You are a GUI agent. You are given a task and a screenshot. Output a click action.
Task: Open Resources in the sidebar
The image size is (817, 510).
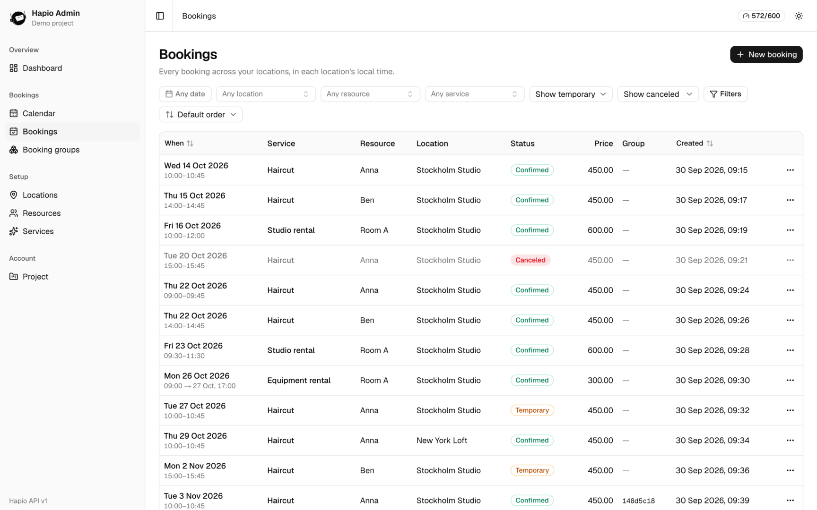(72, 213)
